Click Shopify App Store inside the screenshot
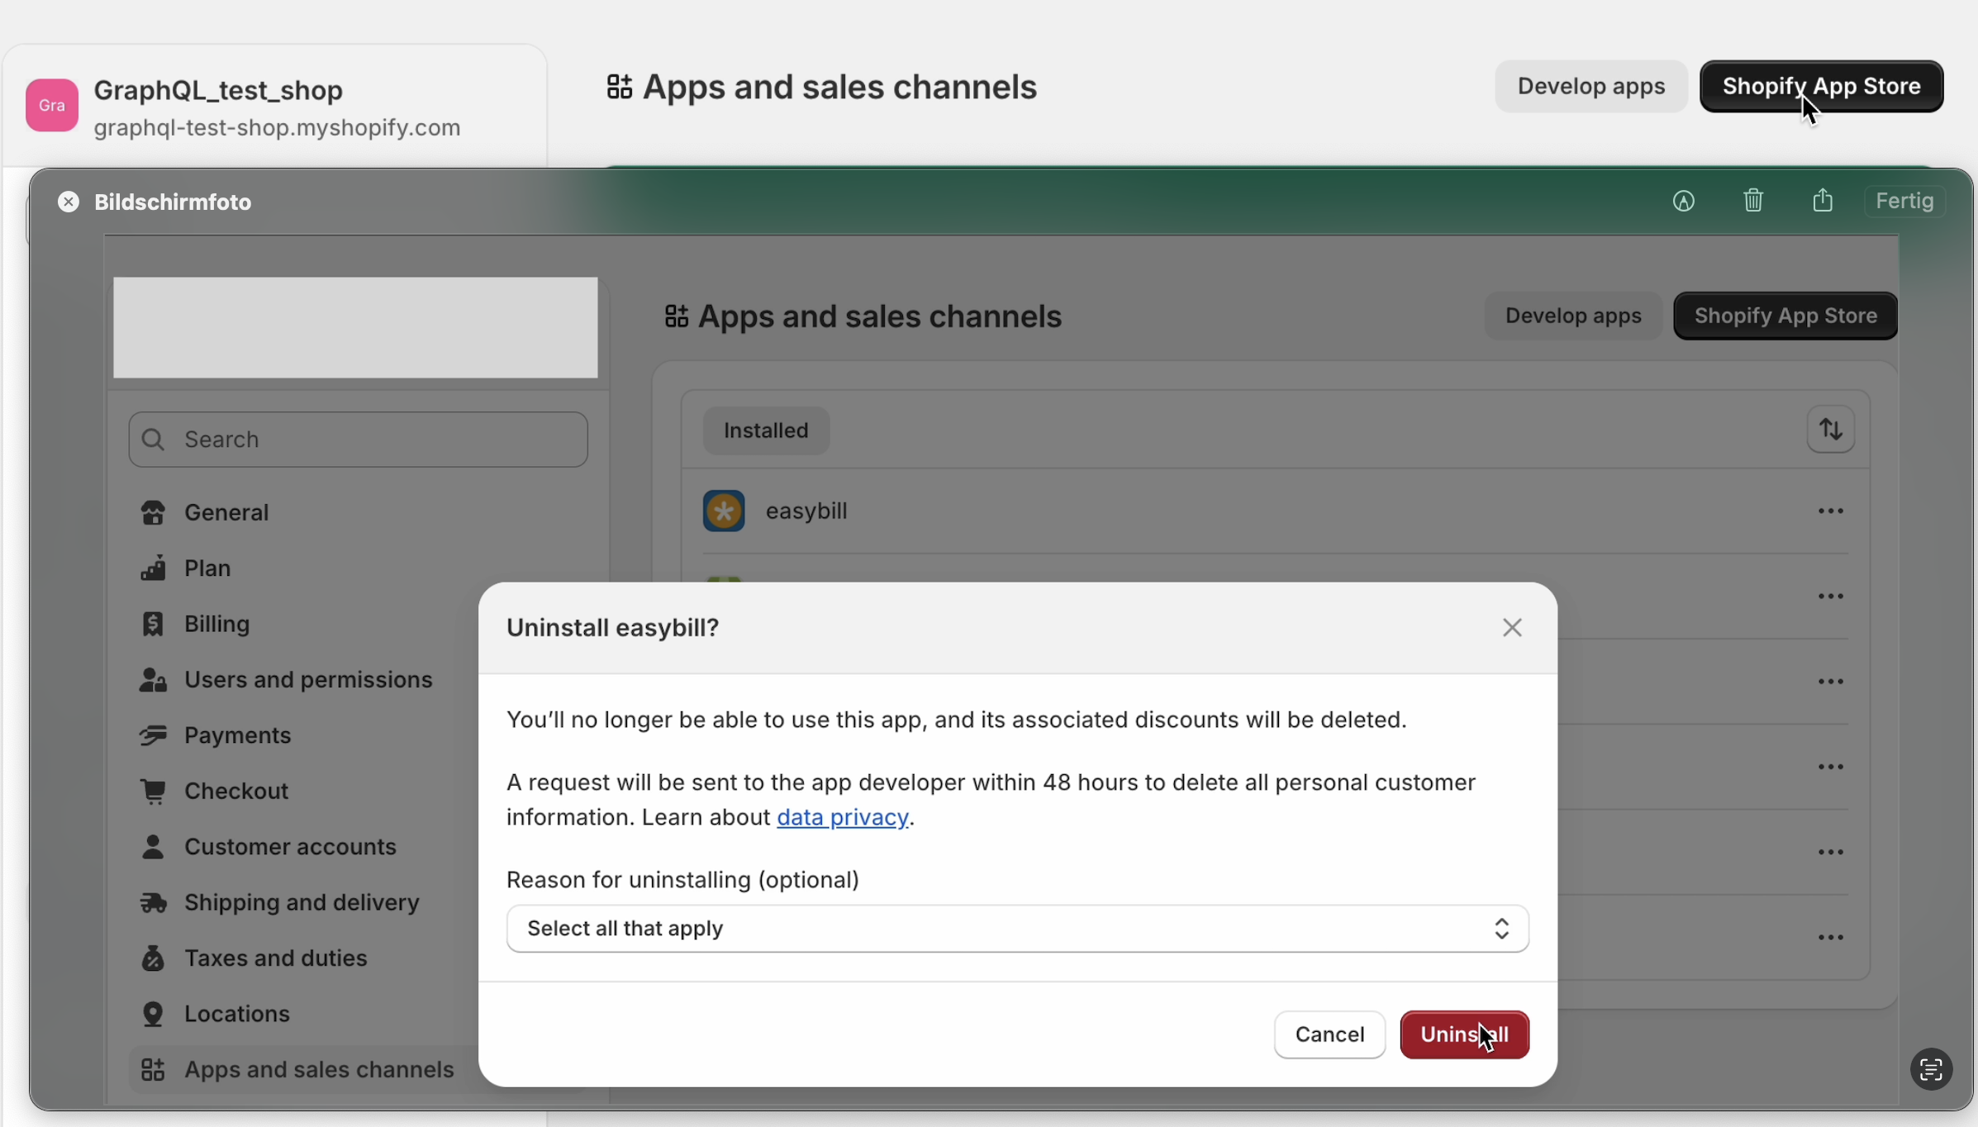The image size is (1978, 1127). (1785, 316)
